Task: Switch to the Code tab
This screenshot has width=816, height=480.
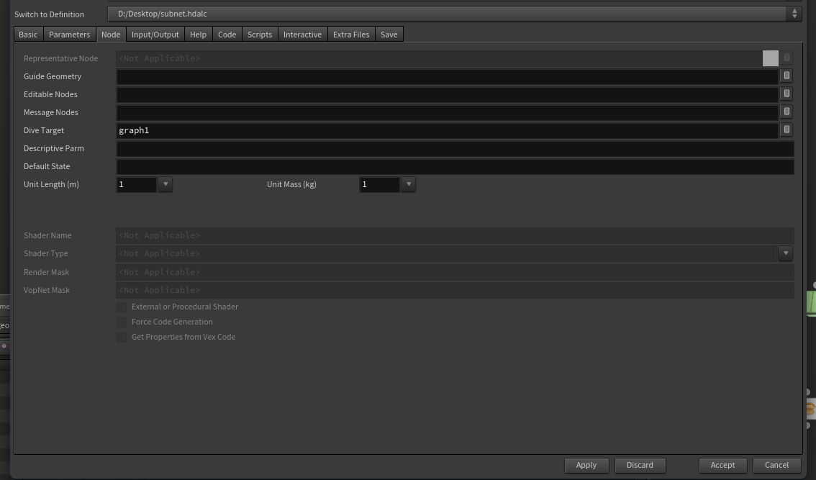Action: [227, 35]
